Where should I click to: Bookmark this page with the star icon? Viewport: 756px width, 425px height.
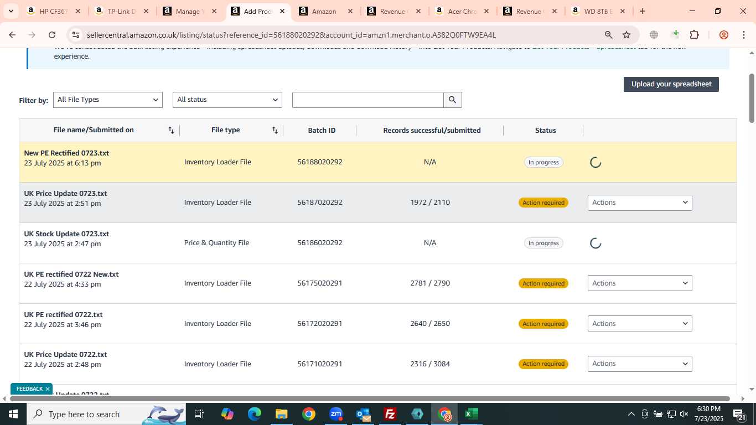coord(626,35)
